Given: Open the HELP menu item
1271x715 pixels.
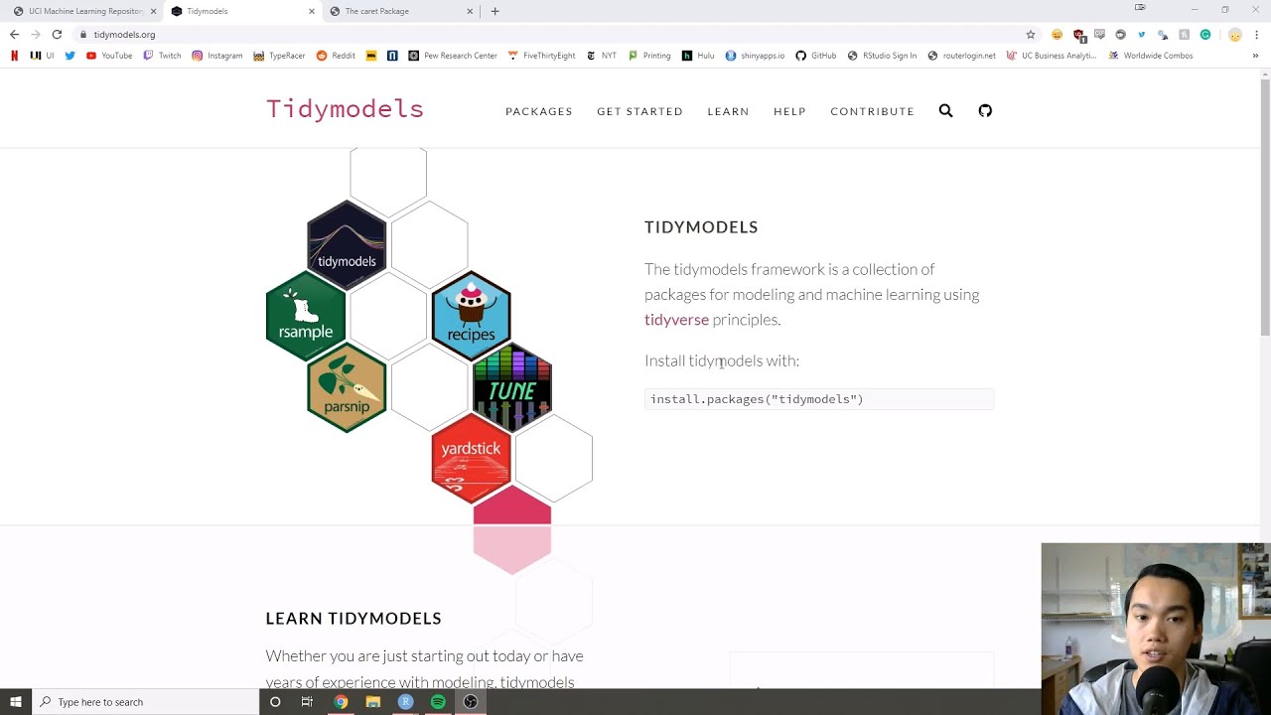Looking at the screenshot, I should [789, 111].
